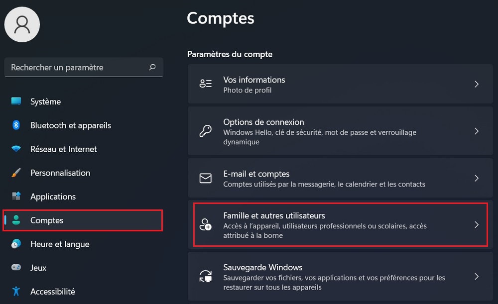Click the envelope icon for E-mail et comptes
The height and width of the screenshot is (304, 498).
pos(205,178)
